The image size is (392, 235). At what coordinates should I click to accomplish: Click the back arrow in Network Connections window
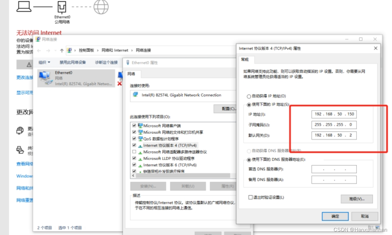tap(39, 50)
